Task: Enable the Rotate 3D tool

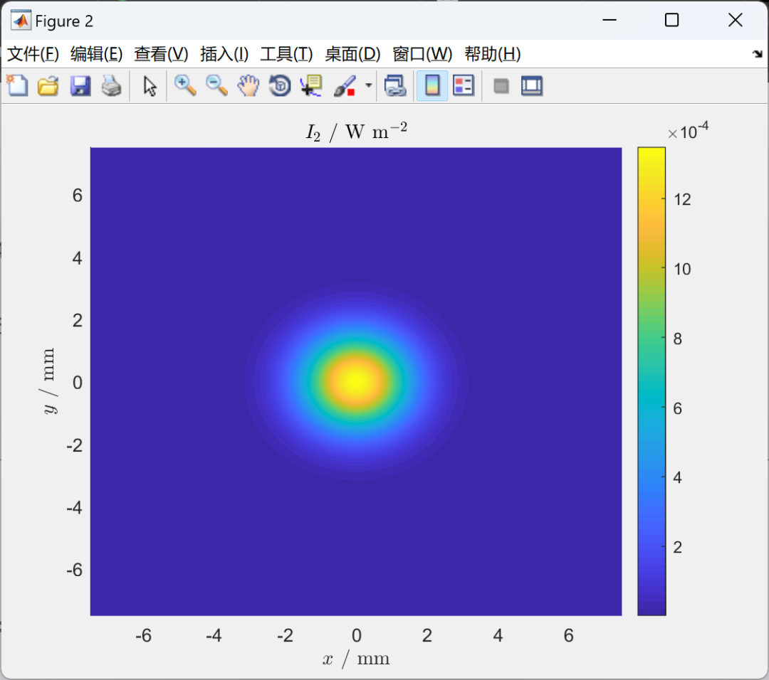Action: (x=280, y=86)
